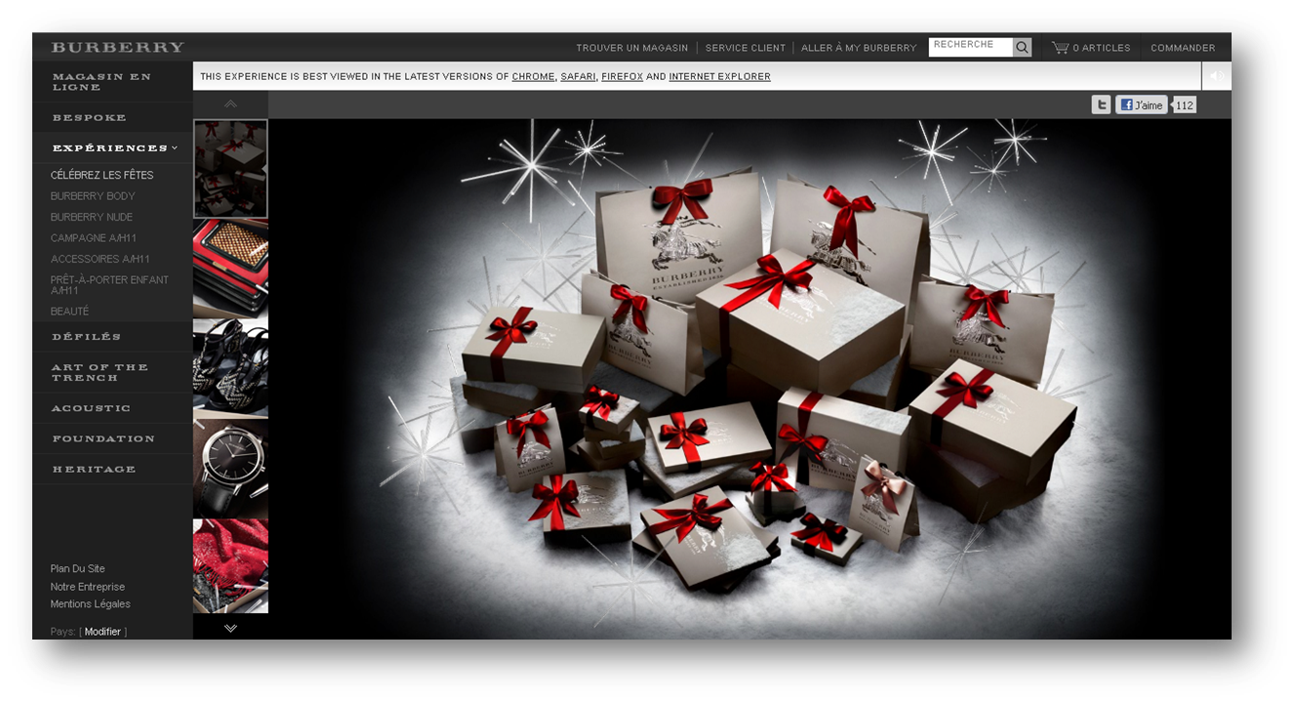
Task: Open Plan du site
Action: tap(77, 568)
